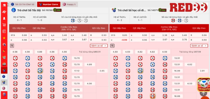Choose ball 7 in Số học cổ điển grid
Viewport: 210px width, 99px height.
click(x=128, y=64)
